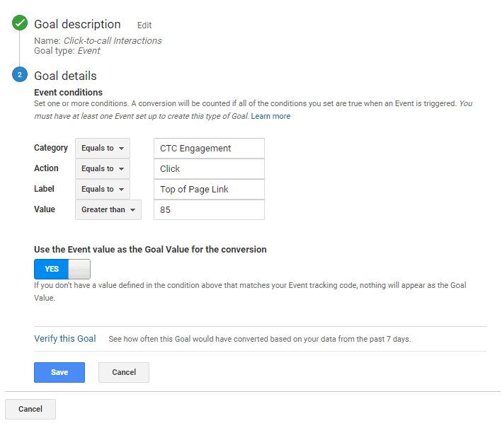Expand the Category Equals to dropdown
Image resolution: width=502 pixels, height=428 pixels.
[x=103, y=148]
